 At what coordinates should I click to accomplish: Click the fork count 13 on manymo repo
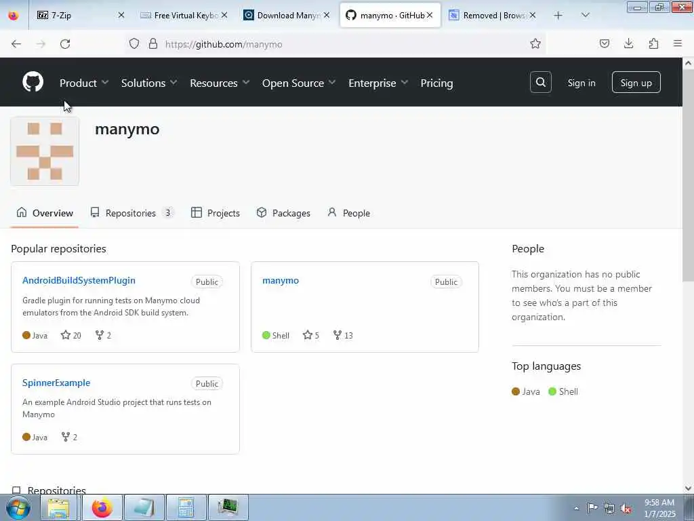[343, 335]
